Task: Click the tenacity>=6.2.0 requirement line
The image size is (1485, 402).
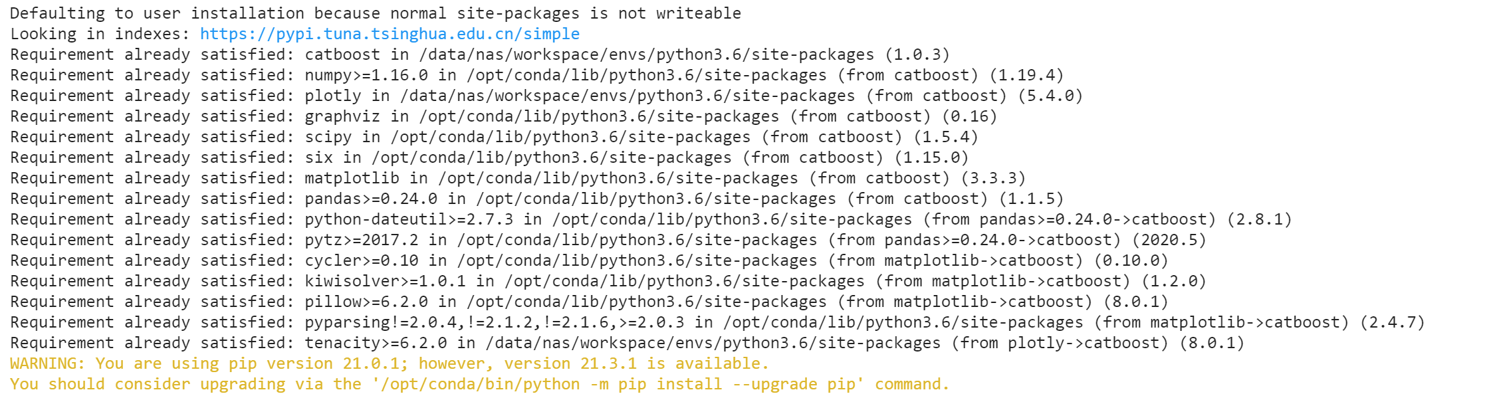Action: (x=627, y=343)
